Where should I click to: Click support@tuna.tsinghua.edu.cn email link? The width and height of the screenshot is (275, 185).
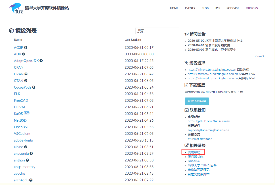tap(208, 130)
